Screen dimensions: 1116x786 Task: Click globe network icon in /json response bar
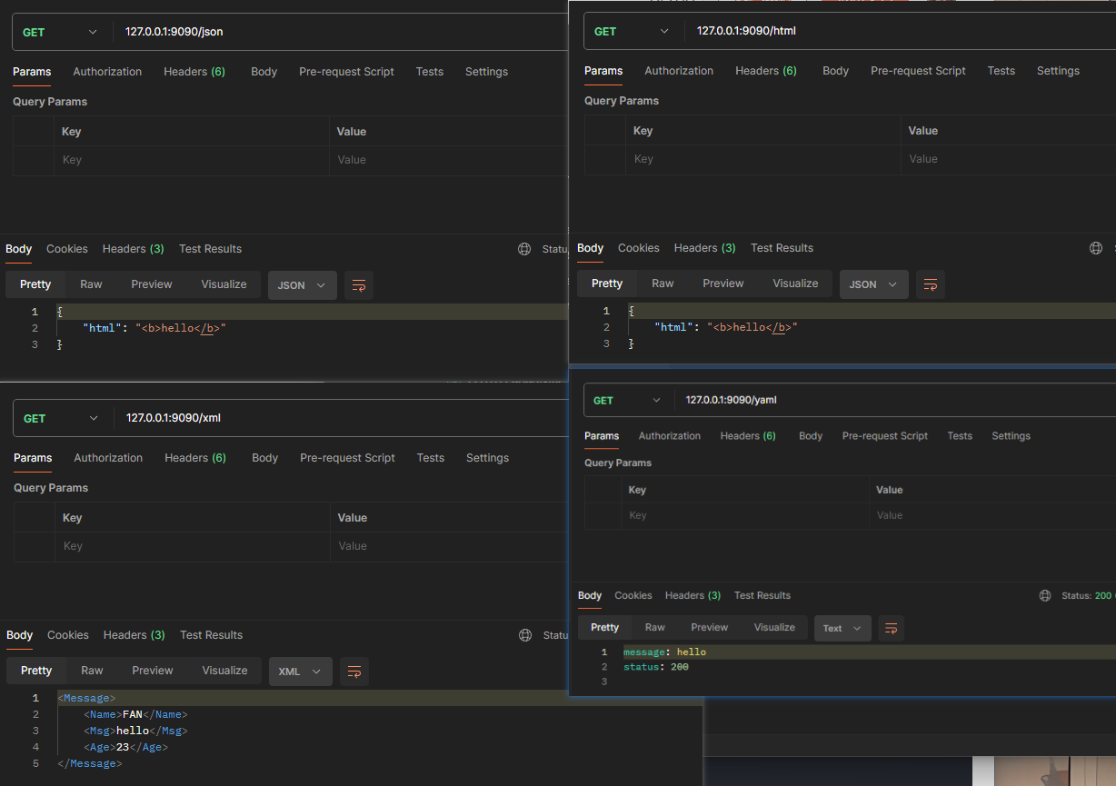pyautogui.click(x=524, y=249)
